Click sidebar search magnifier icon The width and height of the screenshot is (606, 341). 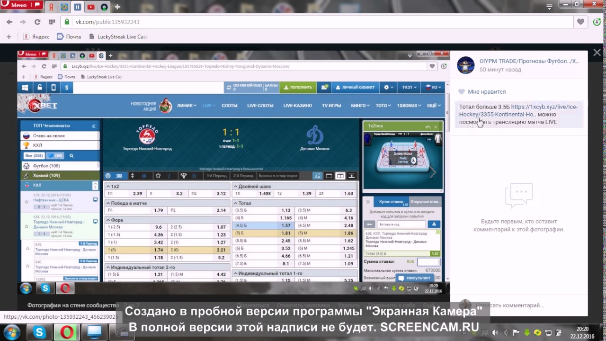[71, 156]
